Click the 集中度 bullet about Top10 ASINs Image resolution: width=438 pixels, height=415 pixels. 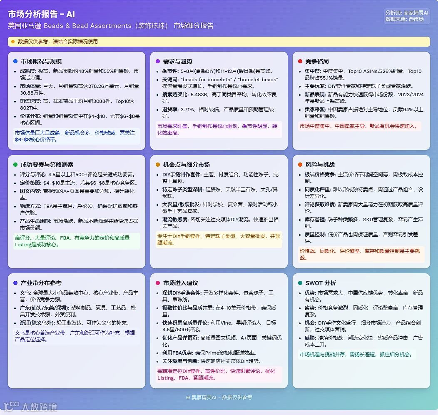click(x=363, y=74)
